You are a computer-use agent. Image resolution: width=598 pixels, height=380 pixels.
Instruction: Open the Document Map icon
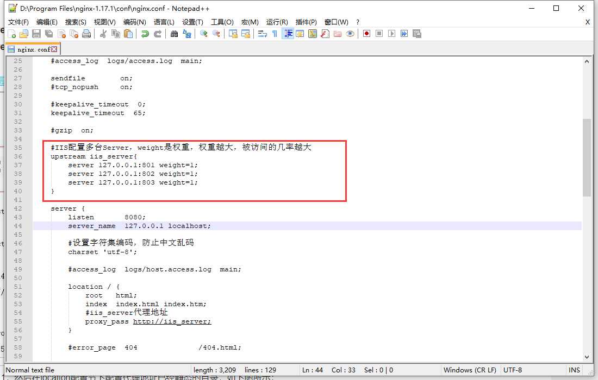[x=313, y=34]
